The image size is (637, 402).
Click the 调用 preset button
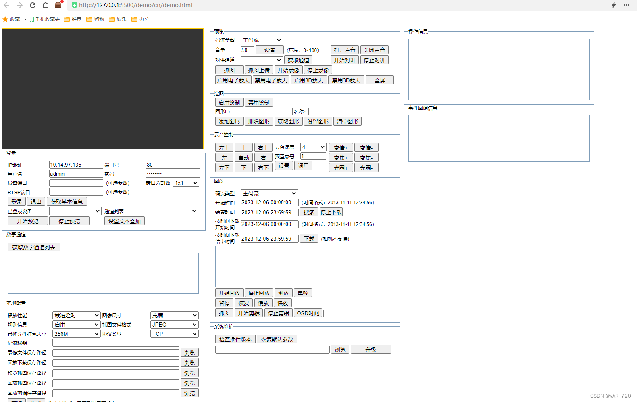pyautogui.click(x=303, y=165)
